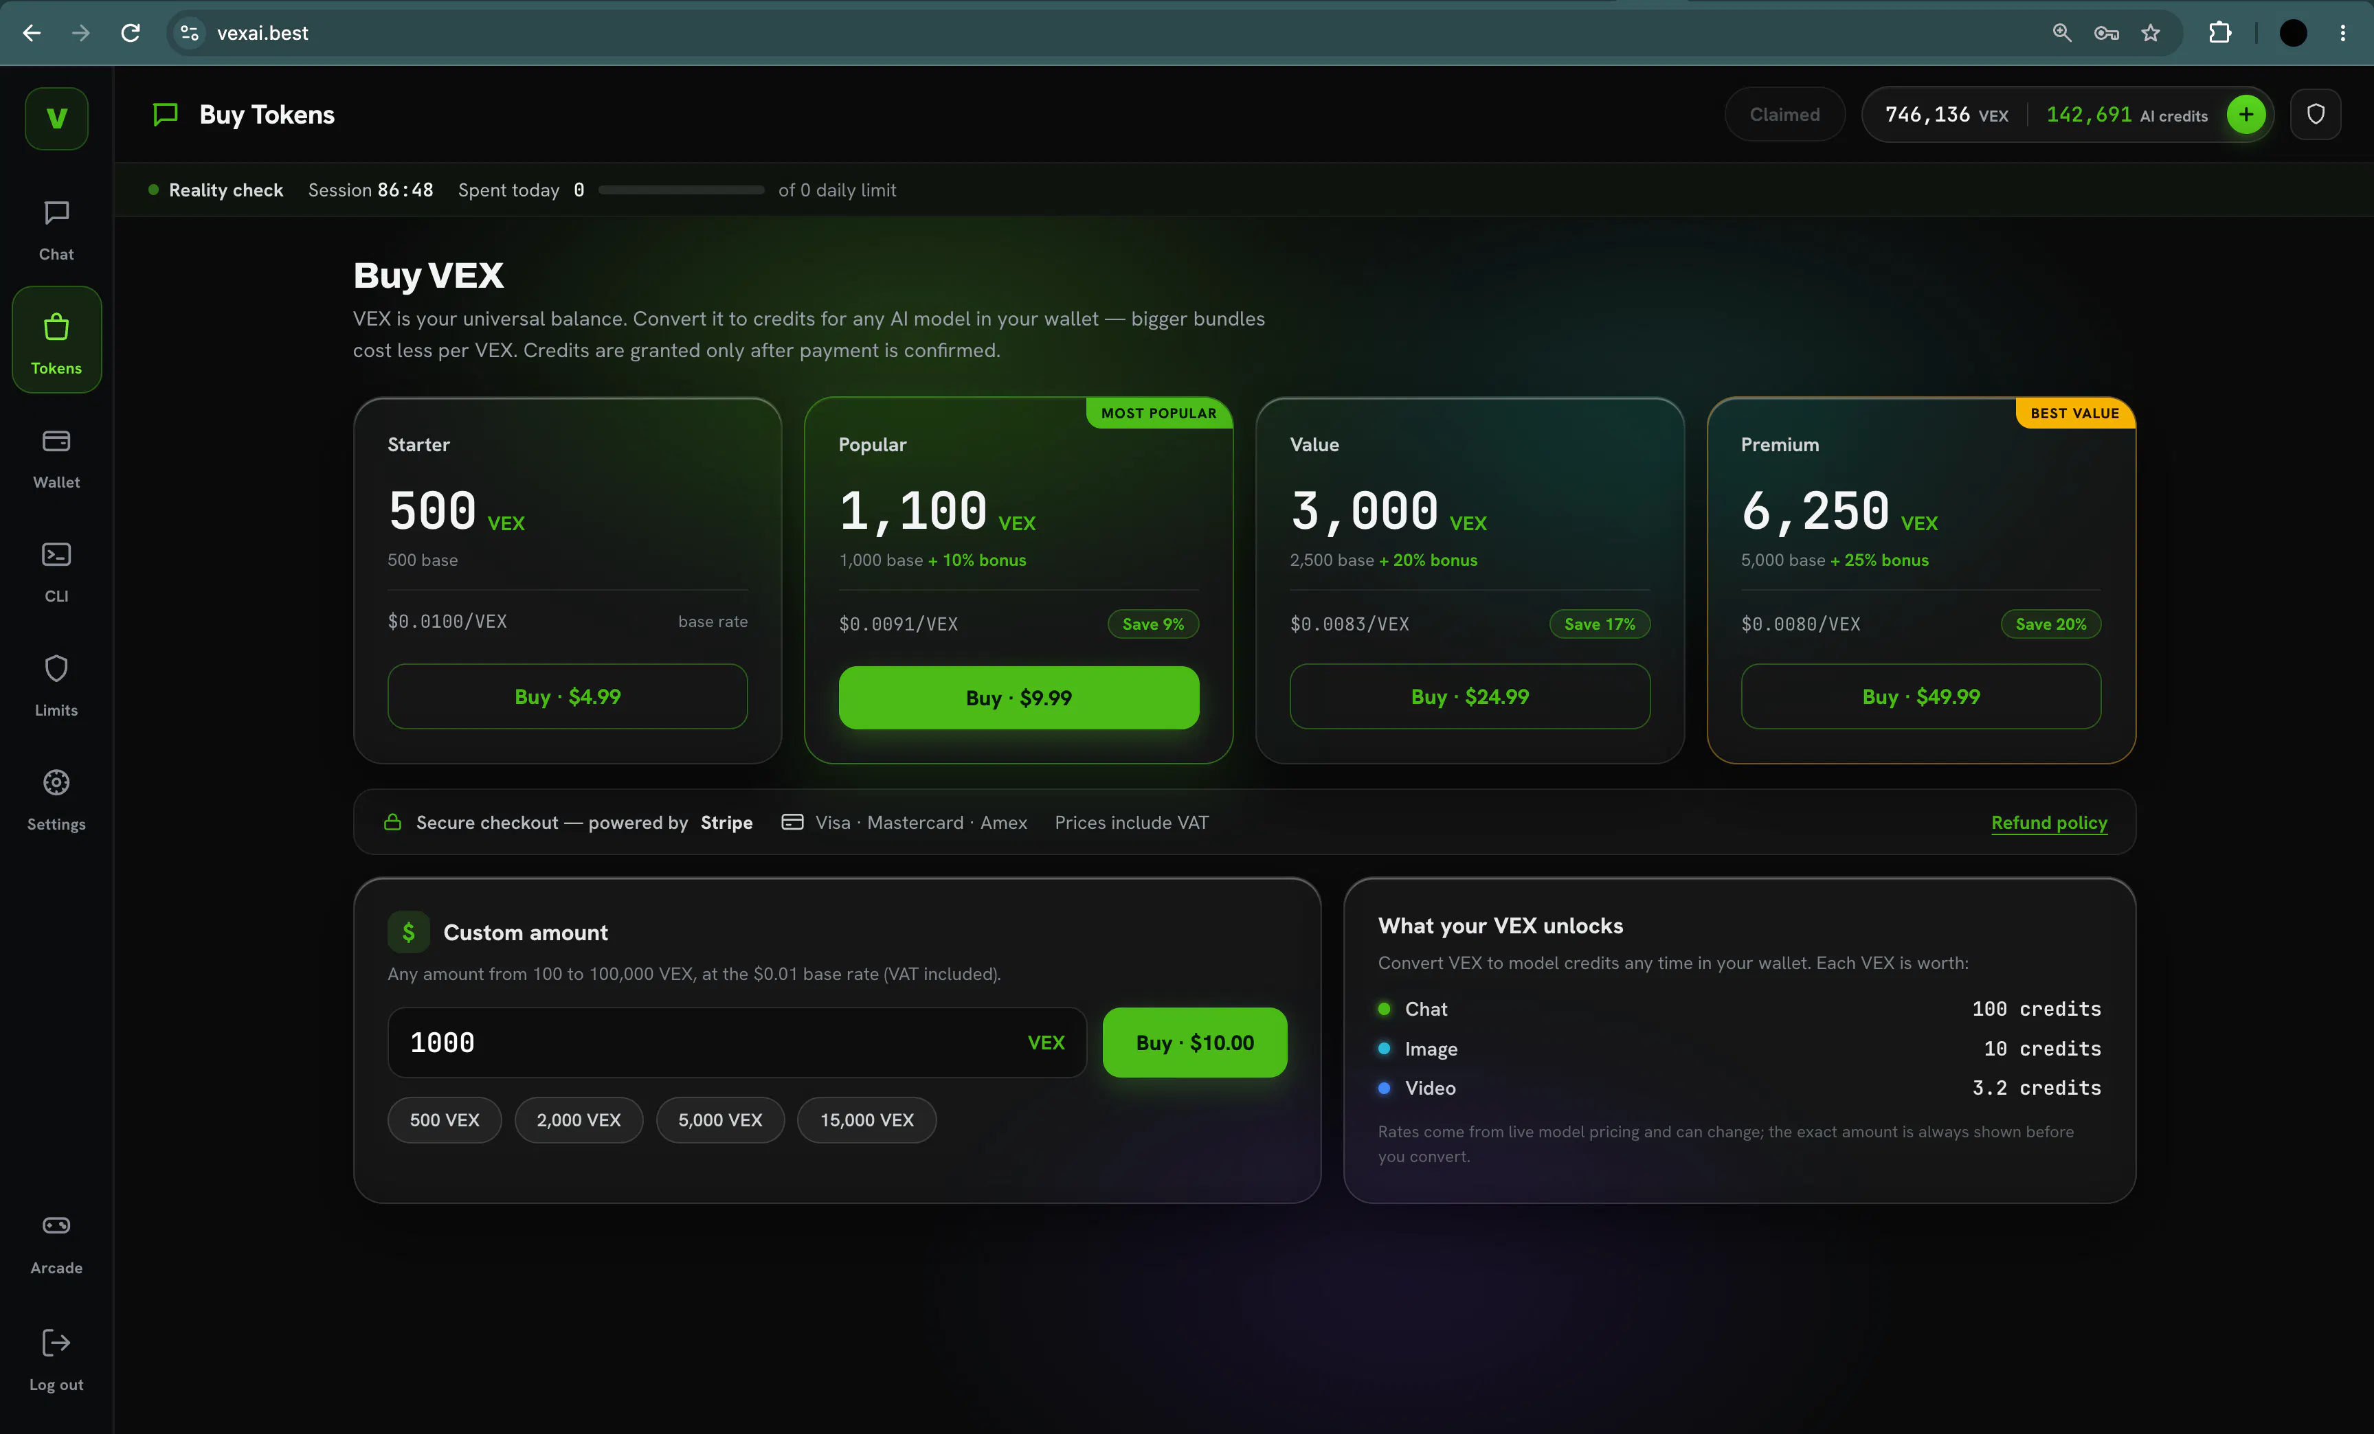Click the What your VEX unlocks heading

point(1500,926)
